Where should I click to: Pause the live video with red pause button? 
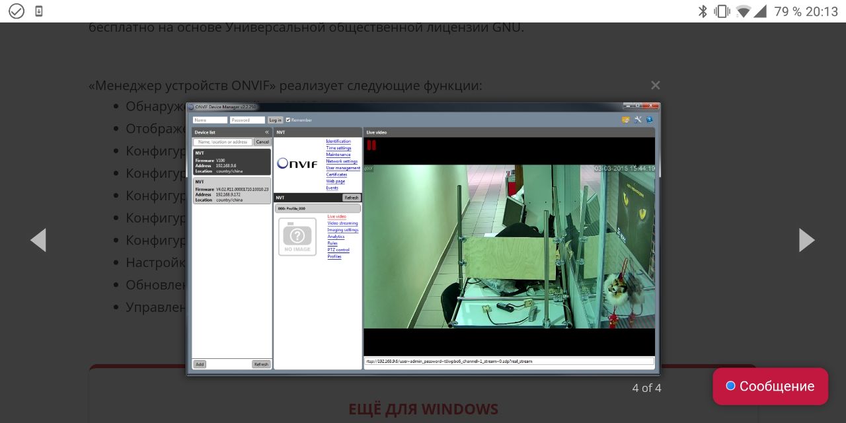[371, 145]
